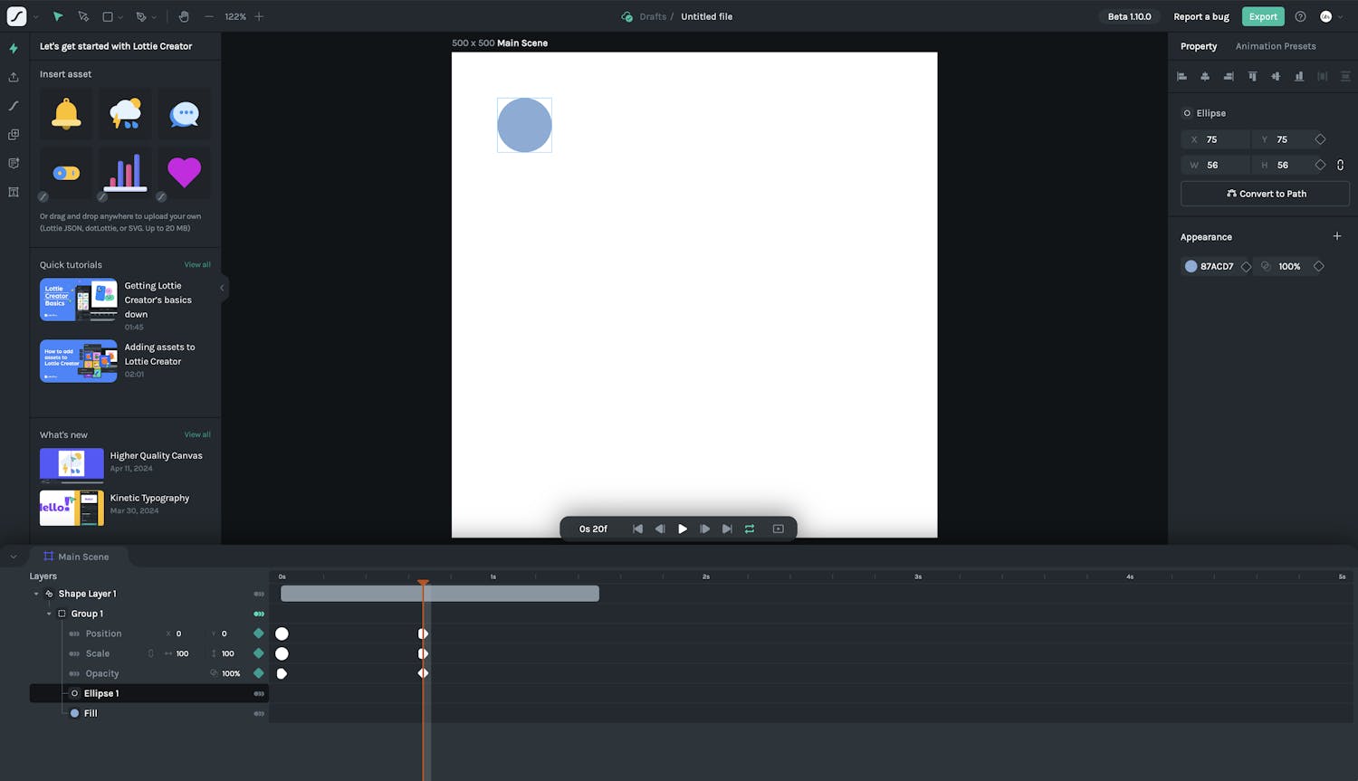Click the Export button

pyautogui.click(x=1262, y=16)
